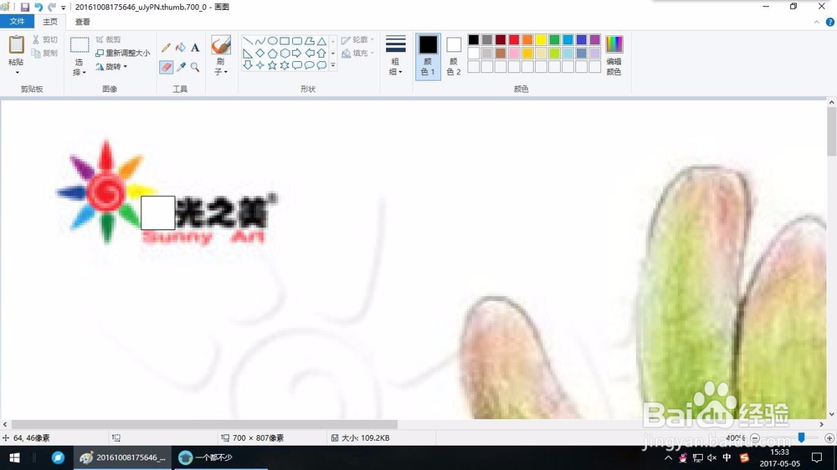Click the zoom slider handle

(x=801, y=437)
